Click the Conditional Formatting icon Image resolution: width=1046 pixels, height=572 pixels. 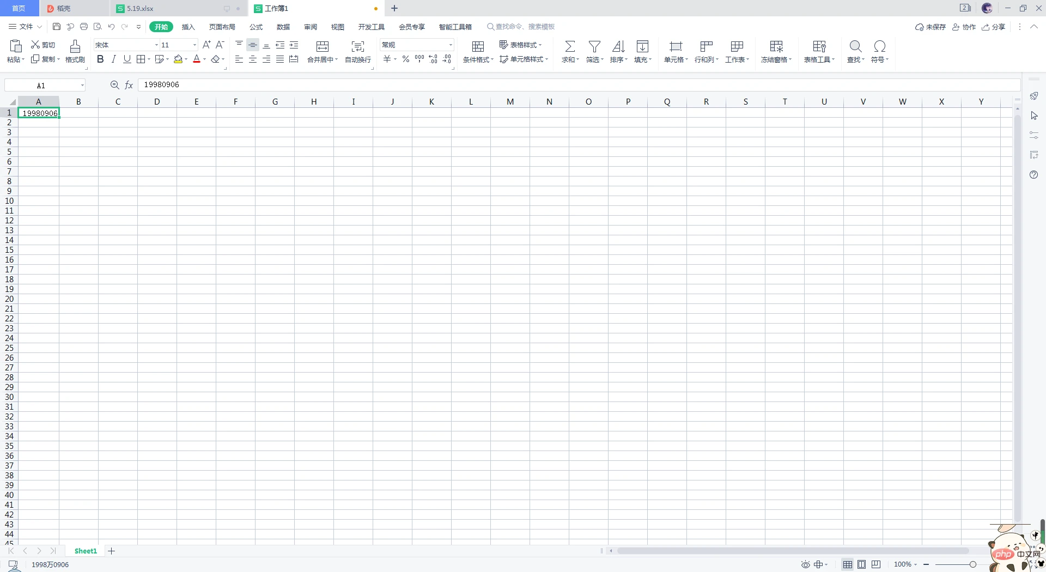tap(478, 46)
